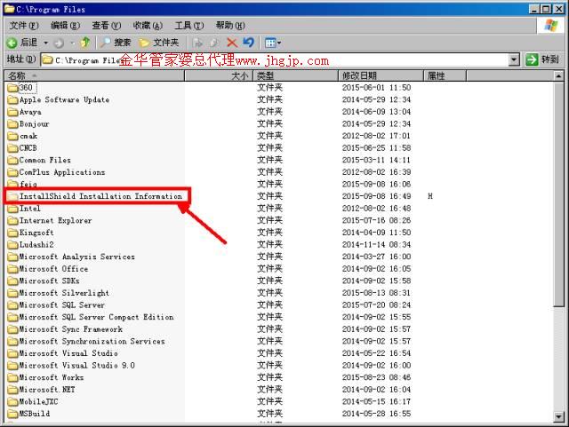Click the Move To toolbar icon
This screenshot has height=427, width=569.
click(197, 43)
